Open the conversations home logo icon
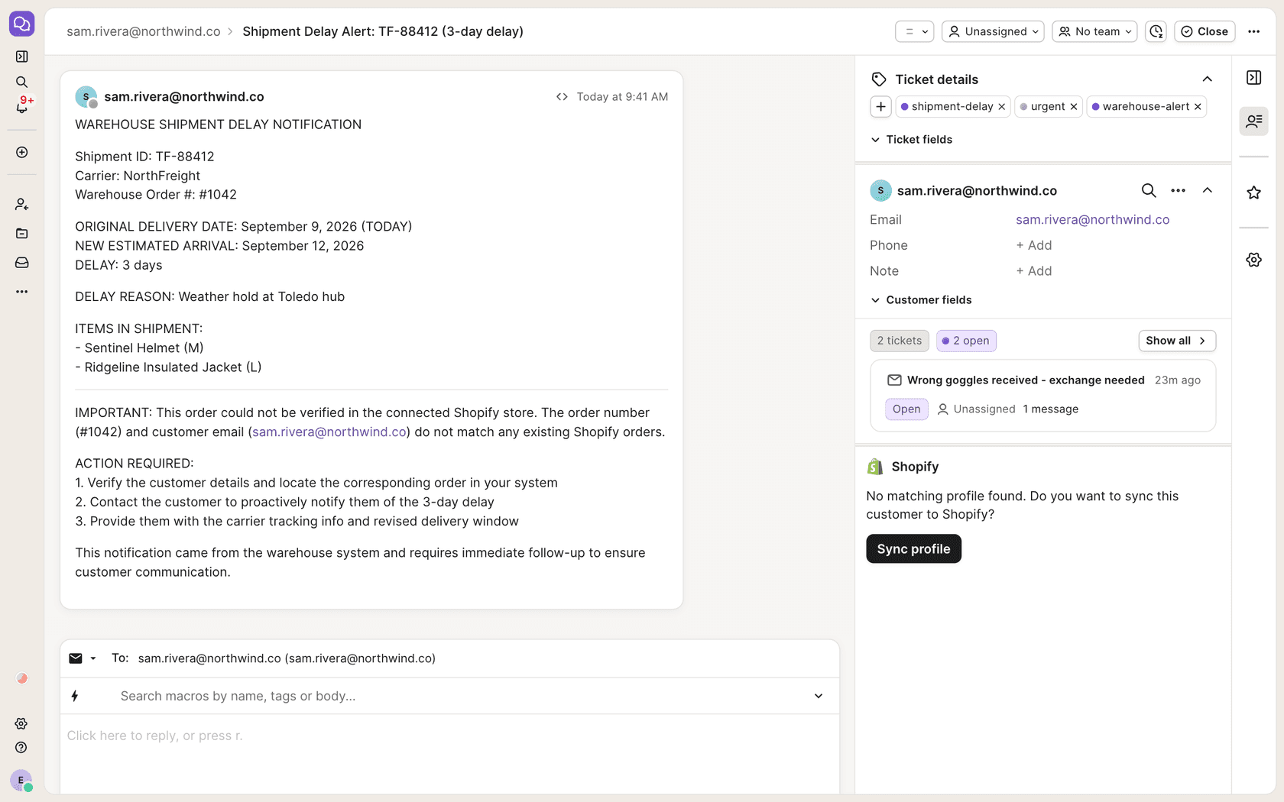1284x802 pixels. point(22,24)
